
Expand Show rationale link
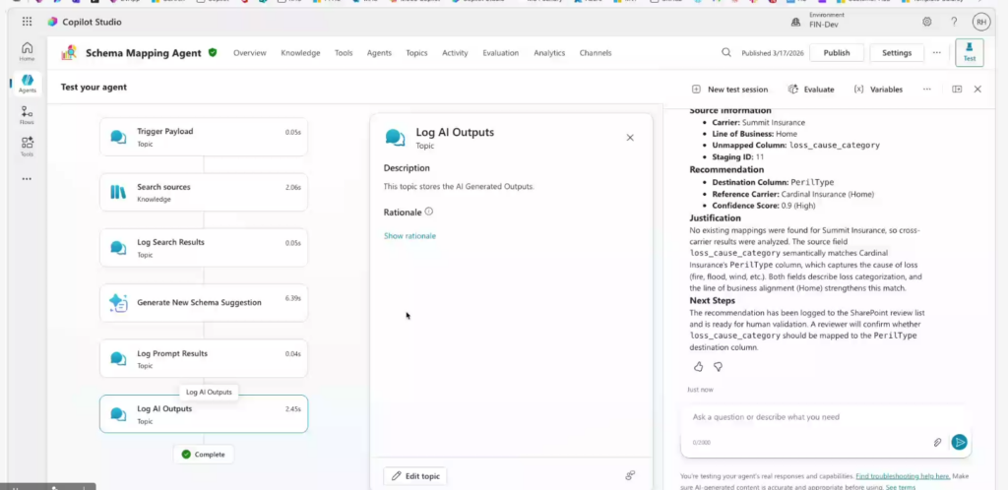pos(409,236)
